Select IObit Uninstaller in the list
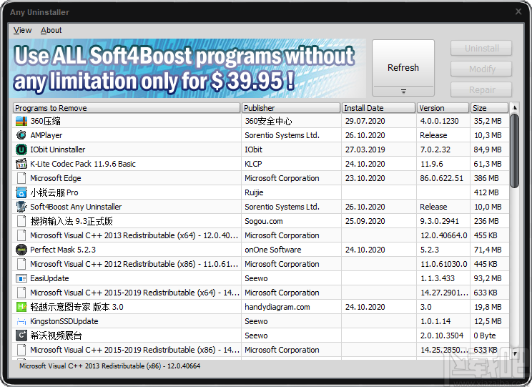 (x=58, y=150)
